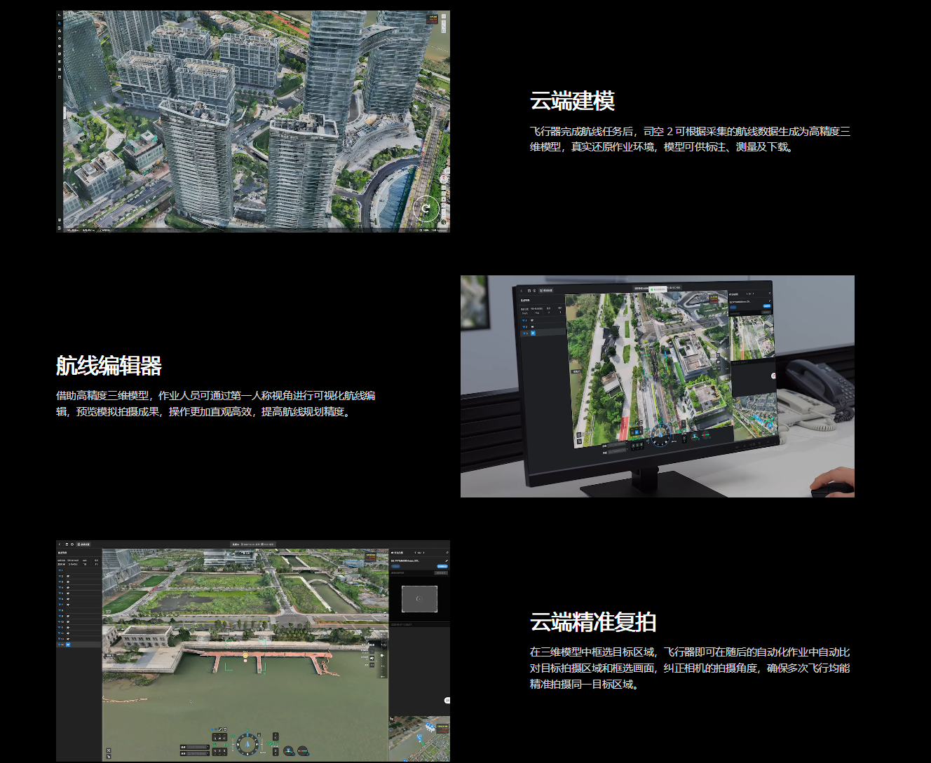This screenshot has height=763, width=931.
Task: Open the minimap in bottom-right corner
Action: 419,738
